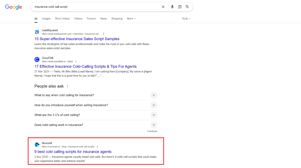Click the LeadSquared site name
The width and height of the screenshot is (301, 168).
coord(50,30)
